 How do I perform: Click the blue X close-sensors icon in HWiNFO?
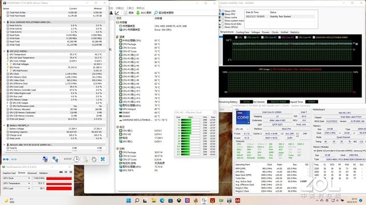point(102,159)
